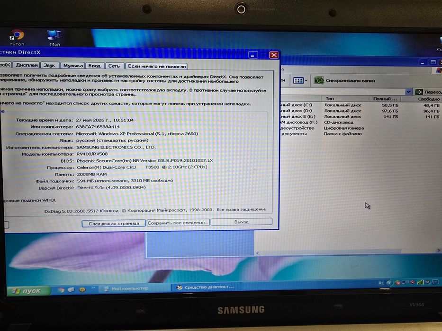The height and width of the screenshot is (331, 442).
Task: Minimize the DirectX diagnostic window
Action: [x=253, y=55]
